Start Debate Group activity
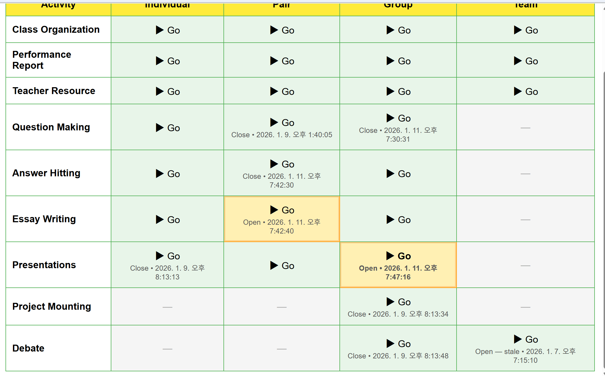605x376 pixels. pos(398,344)
